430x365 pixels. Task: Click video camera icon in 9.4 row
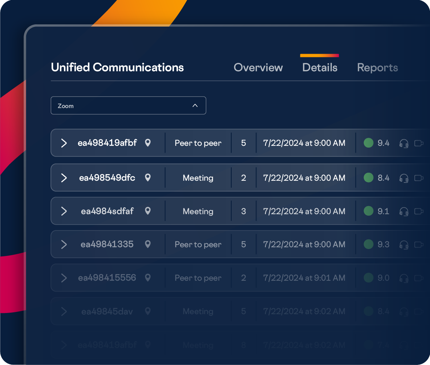point(419,143)
